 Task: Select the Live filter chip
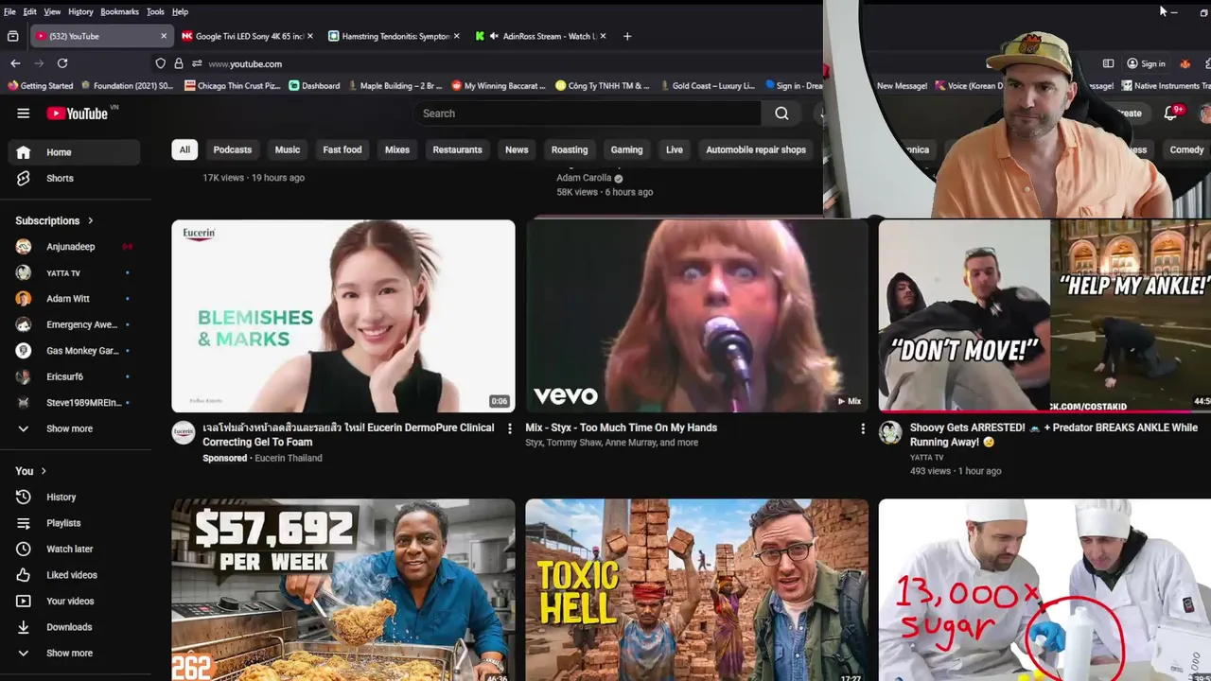[x=675, y=149]
